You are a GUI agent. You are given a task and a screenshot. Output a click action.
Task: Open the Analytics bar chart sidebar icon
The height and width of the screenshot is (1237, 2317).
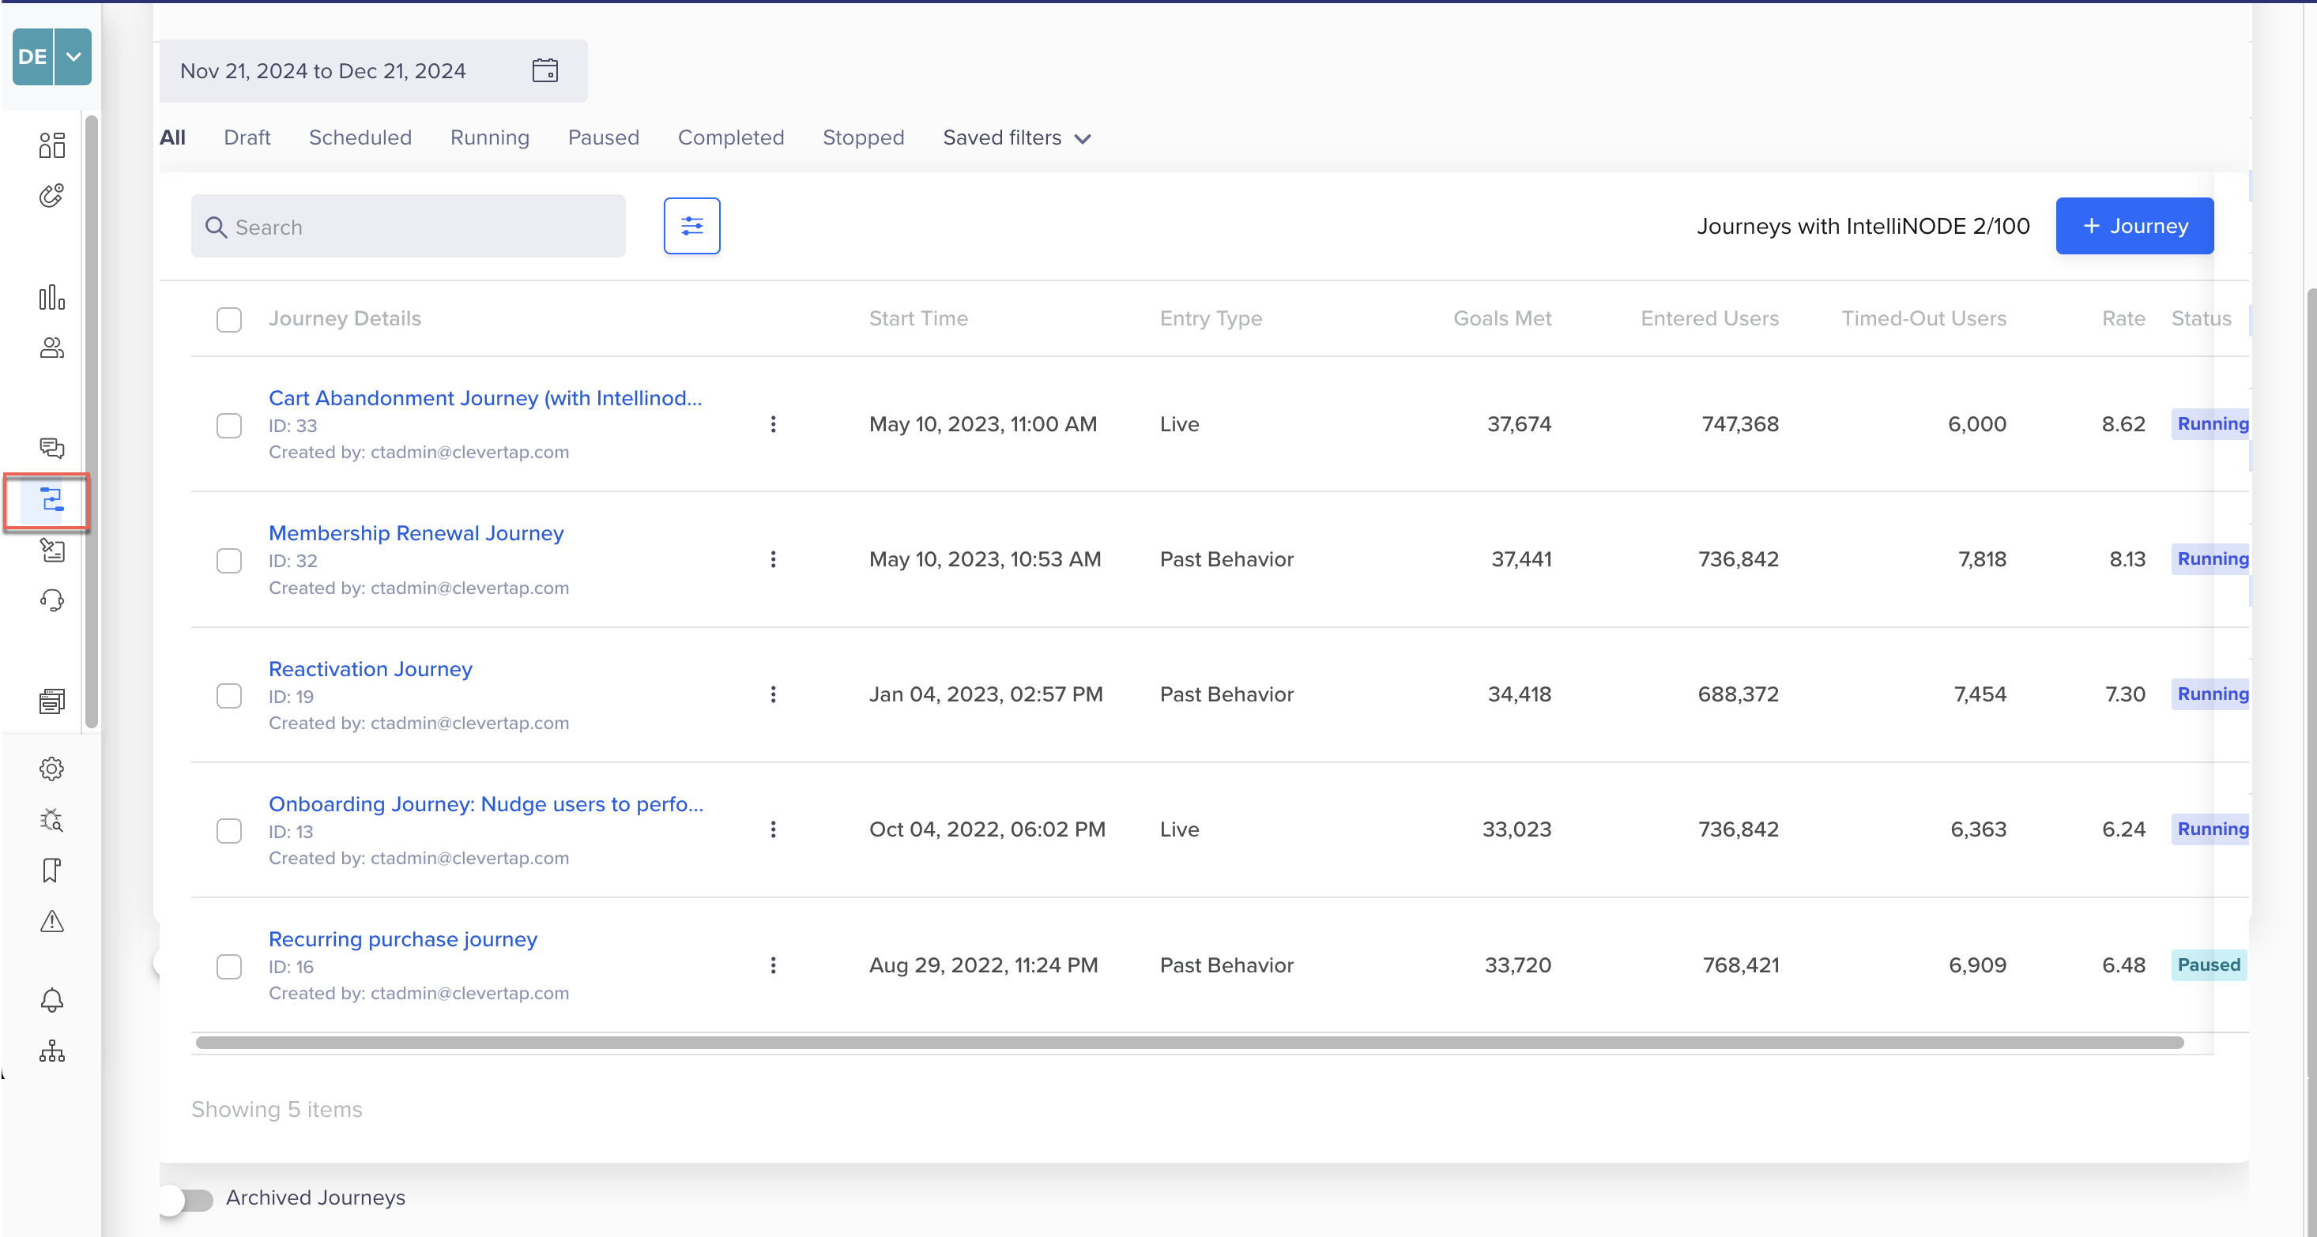[x=52, y=297]
